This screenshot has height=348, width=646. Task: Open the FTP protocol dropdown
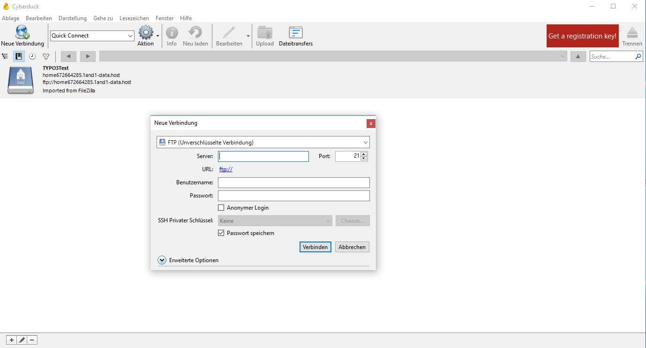click(365, 142)
